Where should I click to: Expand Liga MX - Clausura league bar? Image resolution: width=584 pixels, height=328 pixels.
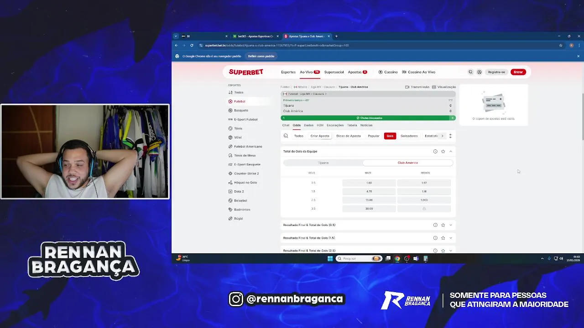click(368, 94)
